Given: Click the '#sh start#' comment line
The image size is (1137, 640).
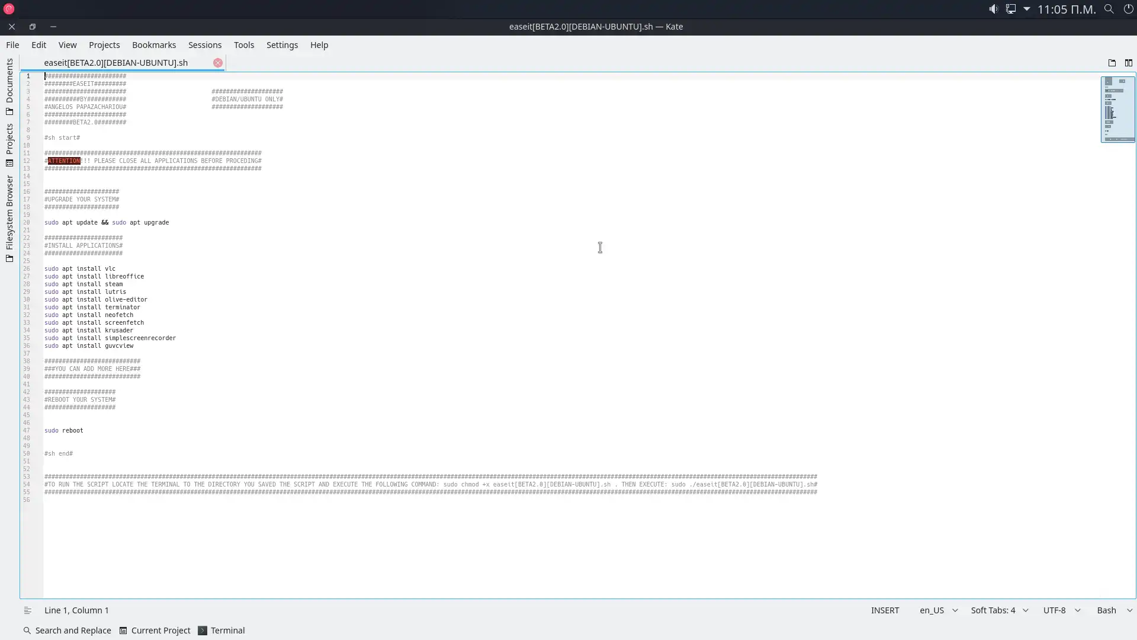Looking at the screenshot, I should coord(62,138).
